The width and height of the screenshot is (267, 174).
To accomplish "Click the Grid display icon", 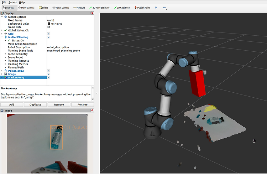I will click(6, 34).
